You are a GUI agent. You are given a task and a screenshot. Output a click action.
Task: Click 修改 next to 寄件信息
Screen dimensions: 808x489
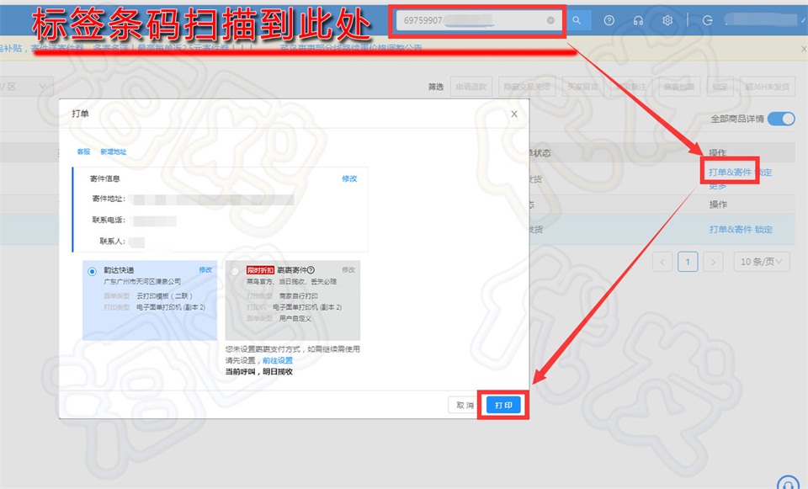coord(349,178)
